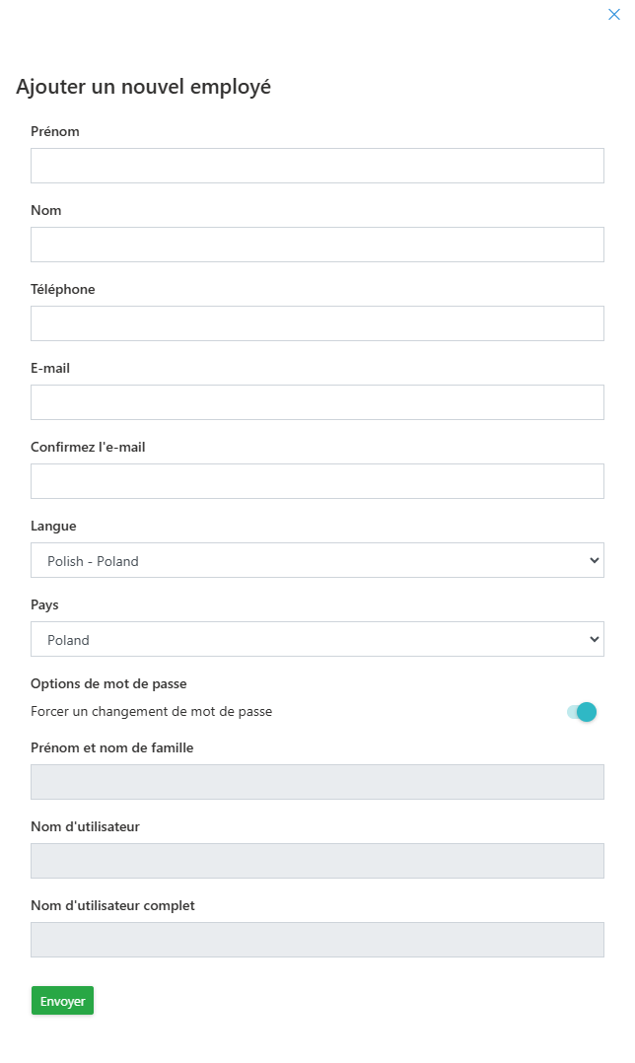Click the Téléphone label text
Image resolution: width=635 pixels, height=1063 pixels.
pyautogui.click(x=63, y=289)
